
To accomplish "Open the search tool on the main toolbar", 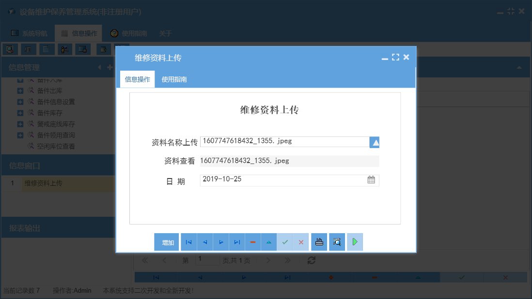I will [x=10, y=49].
